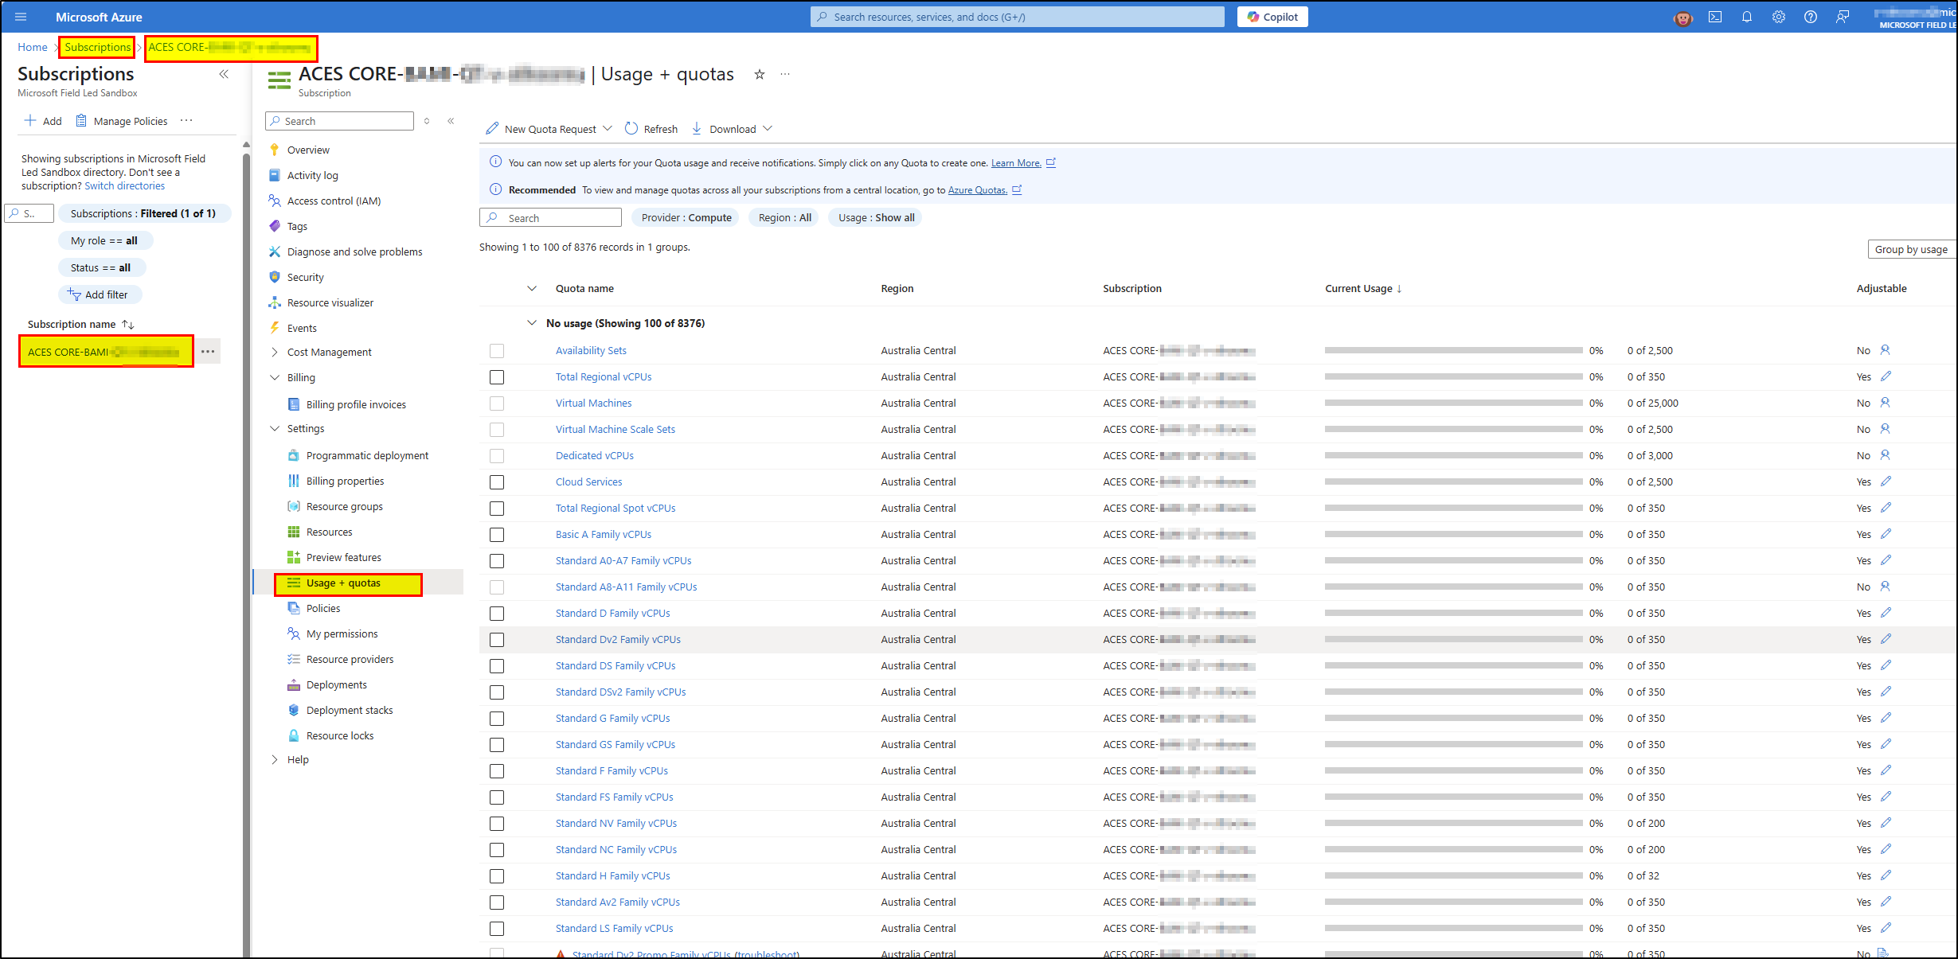
Task: Click the support request icon for Availability Sets
Action: (x=1885, y=350)
